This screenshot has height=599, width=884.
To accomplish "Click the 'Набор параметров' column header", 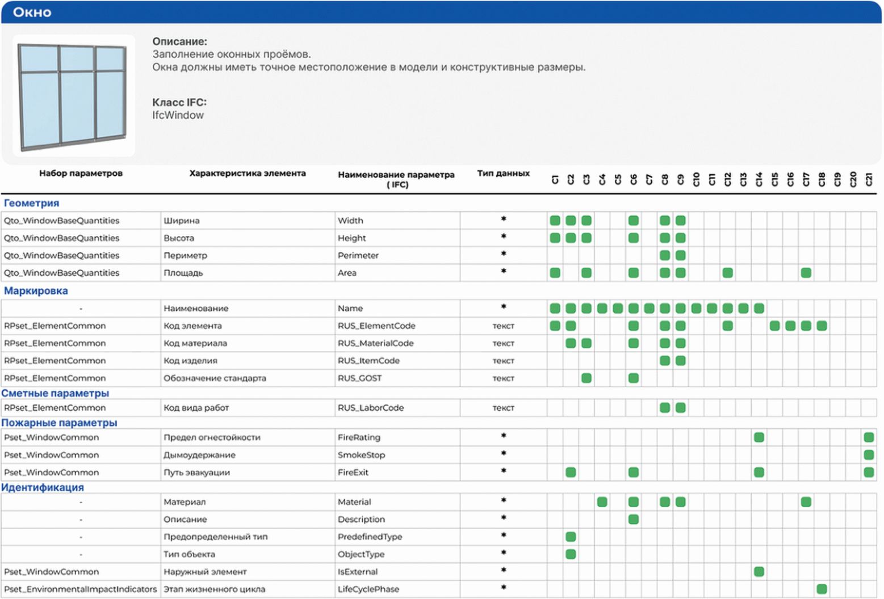I will [81, 173].
